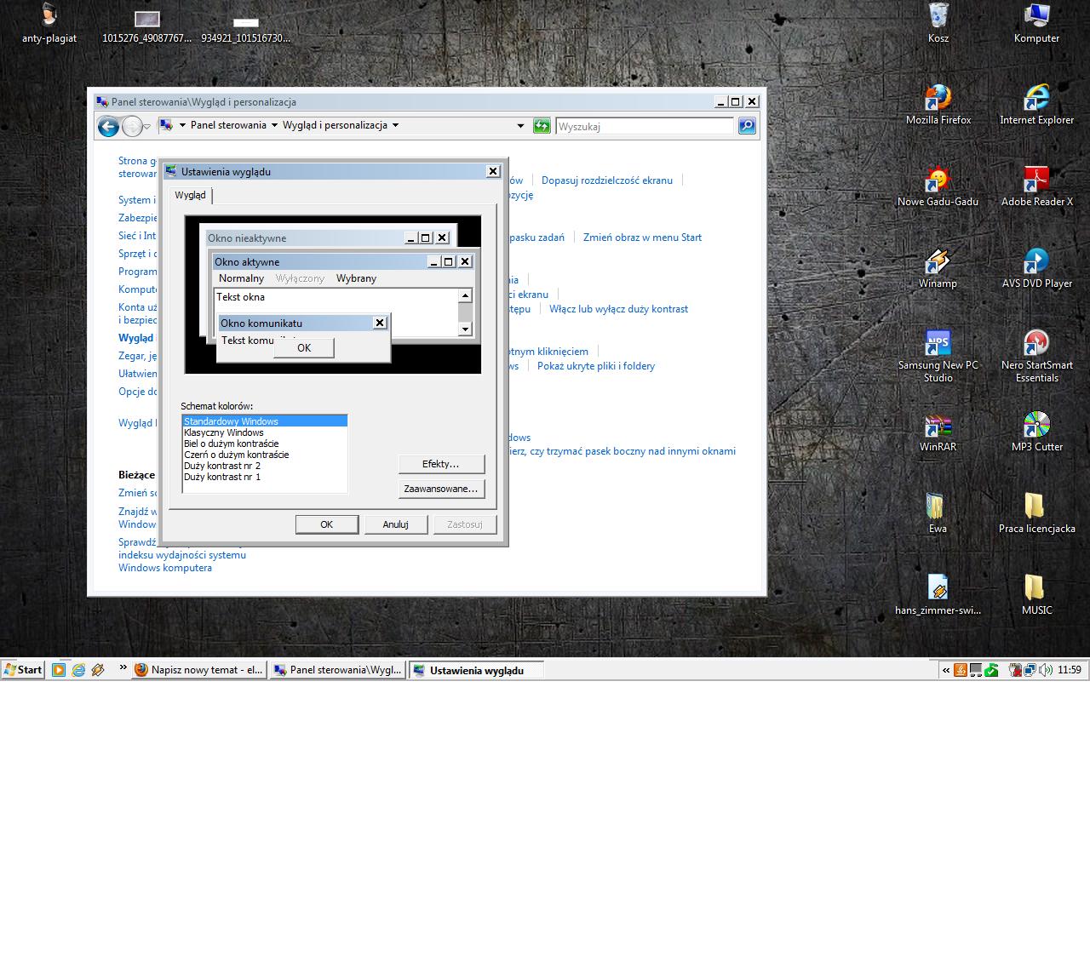Screen dimensions: 1090x979
Task: Open Adobe Reader X shortcut
Action: [1036, 180]
